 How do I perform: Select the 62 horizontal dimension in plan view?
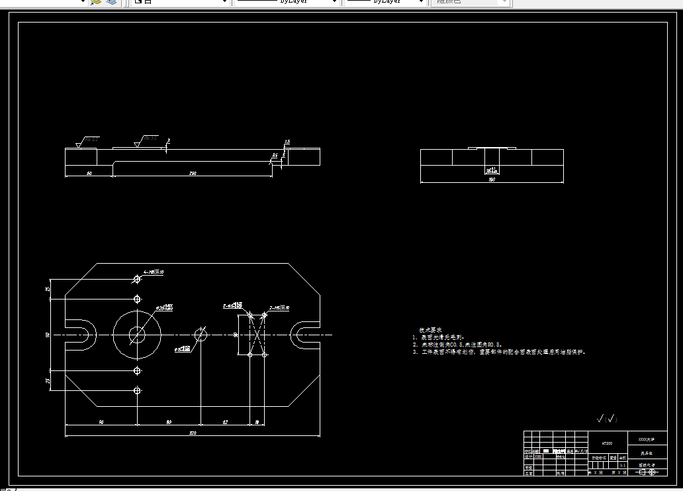[225, 422]
